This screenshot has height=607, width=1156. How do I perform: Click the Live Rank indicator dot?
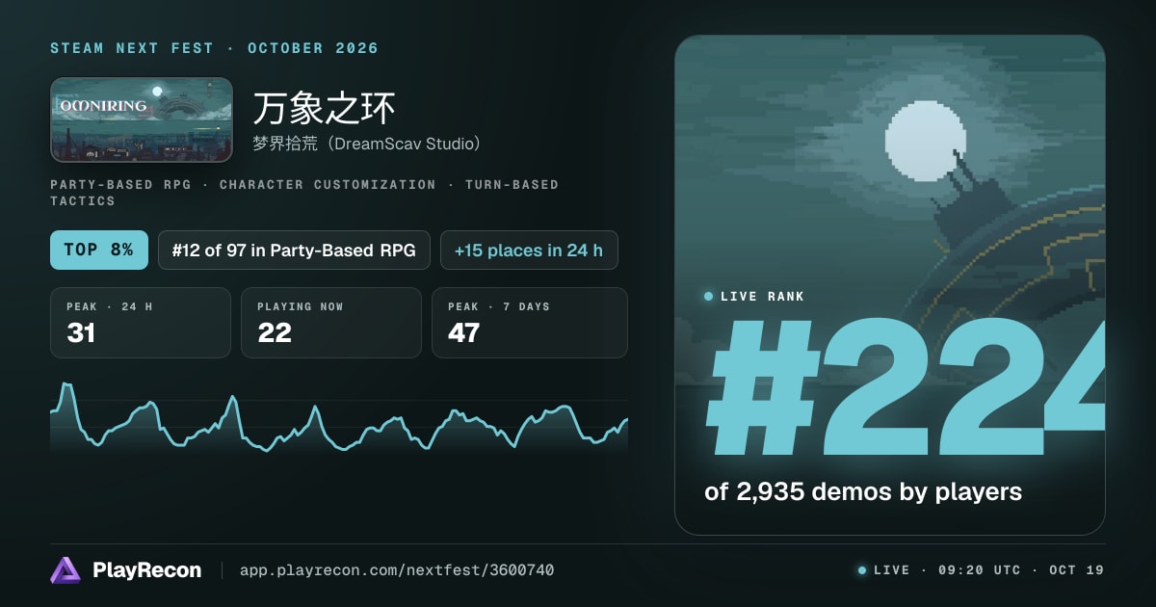[x=709, y=297]
